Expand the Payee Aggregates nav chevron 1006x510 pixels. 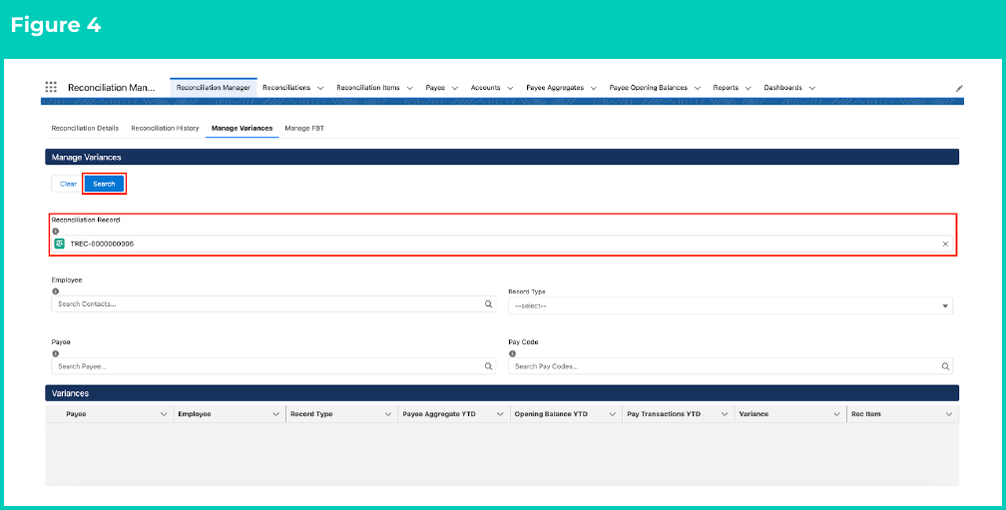pyautogui.click(x=594, y=88)
